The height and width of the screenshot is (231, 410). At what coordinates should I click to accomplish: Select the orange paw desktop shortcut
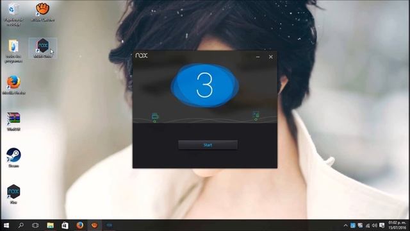[x=43, y=12]
